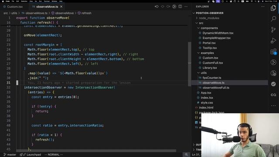This screenshot has height=157, width=279.
Task: Click the editor horizontal scrollbar
Action: (x=96, y=150)
